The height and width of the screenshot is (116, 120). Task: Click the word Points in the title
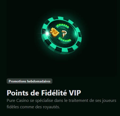18,93
